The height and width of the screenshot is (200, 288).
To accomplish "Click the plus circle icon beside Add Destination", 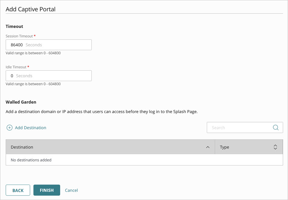I will point(9,128).
